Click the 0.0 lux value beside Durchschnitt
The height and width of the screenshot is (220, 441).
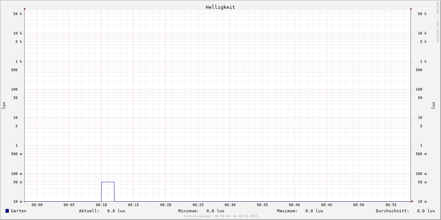coord(426,211)
